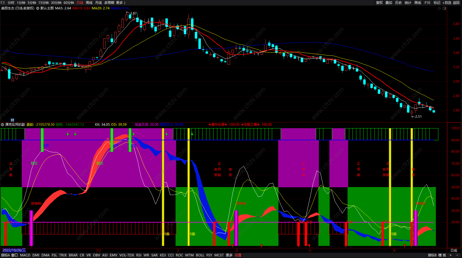The image size is (462, 258).
Task: Activate 画线 drawing tools
Action: pyautogui.click(x=418, y=2)
